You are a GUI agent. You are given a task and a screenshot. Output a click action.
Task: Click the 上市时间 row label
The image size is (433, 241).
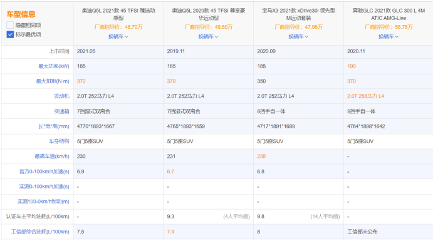[59, 51]
